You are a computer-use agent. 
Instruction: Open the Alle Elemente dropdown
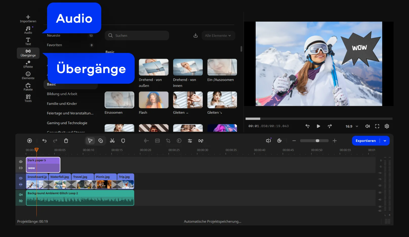218,36
